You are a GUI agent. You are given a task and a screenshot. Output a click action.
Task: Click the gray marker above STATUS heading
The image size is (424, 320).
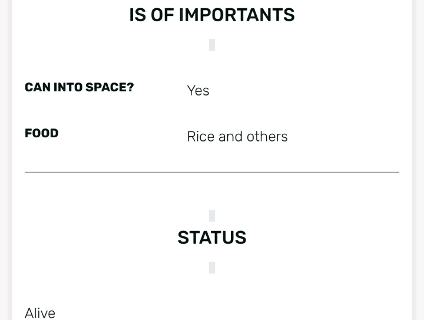click(212, 216)
